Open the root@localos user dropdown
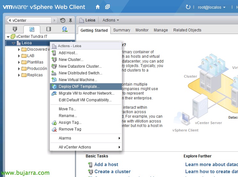The image size is (238, 177). [211, 7]
